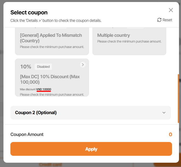Click the Reset text label
The height and width of the screenshot is (167, 181).
pyautogui.click(x=167, y=20)
